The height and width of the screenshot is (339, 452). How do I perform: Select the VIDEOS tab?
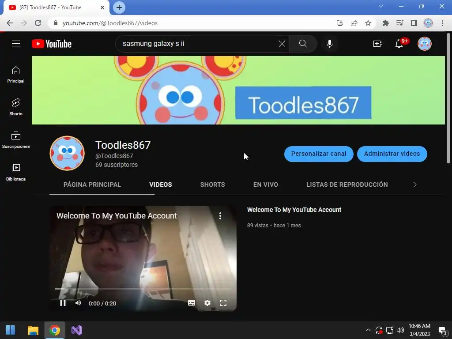click(161, 185)
